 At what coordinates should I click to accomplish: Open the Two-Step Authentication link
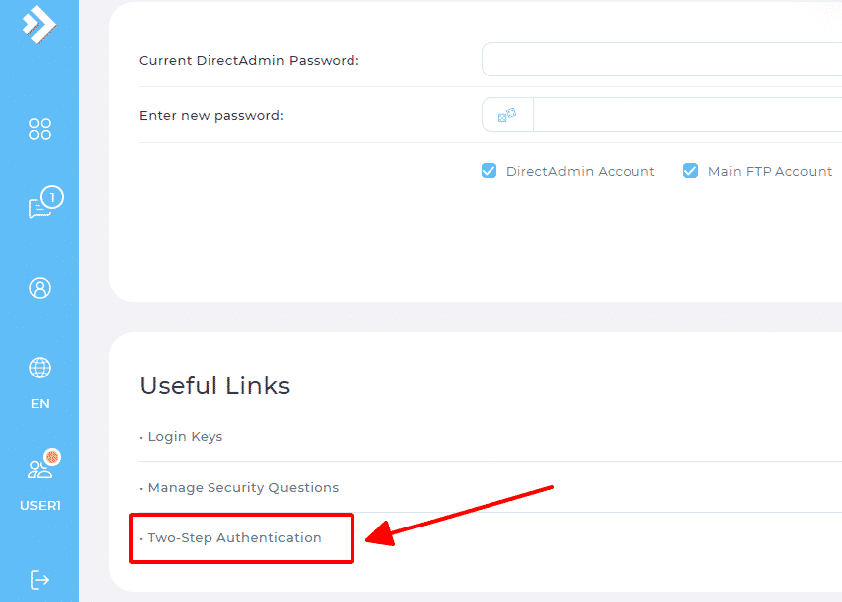234,538
